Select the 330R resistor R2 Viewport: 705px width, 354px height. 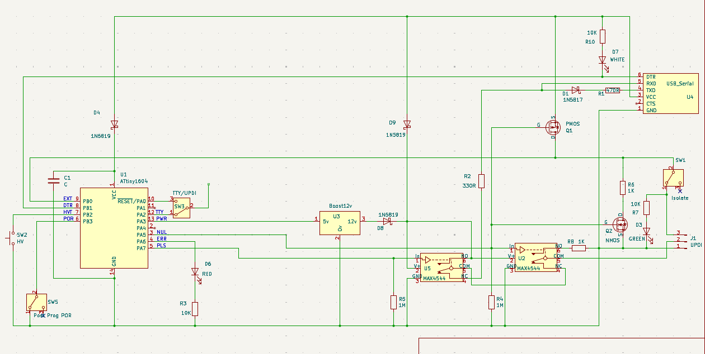point(481,181)
